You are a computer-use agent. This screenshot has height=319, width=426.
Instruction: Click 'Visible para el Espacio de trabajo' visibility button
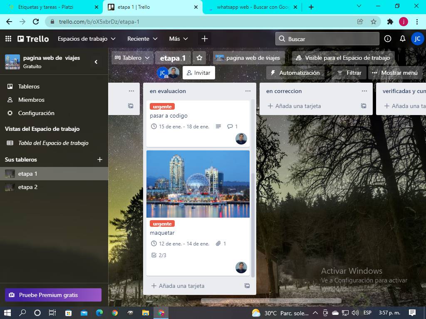click(343, 58)
